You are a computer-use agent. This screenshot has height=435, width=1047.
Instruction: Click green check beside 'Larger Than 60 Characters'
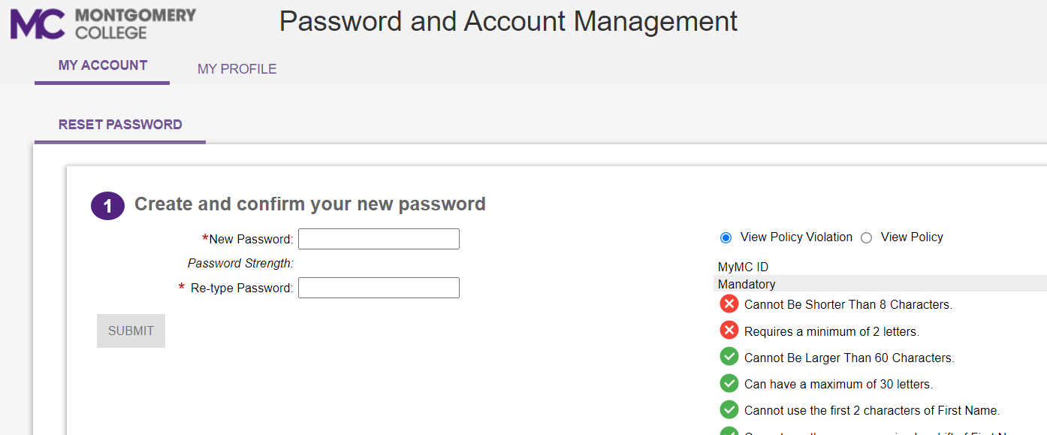(729, 356)
